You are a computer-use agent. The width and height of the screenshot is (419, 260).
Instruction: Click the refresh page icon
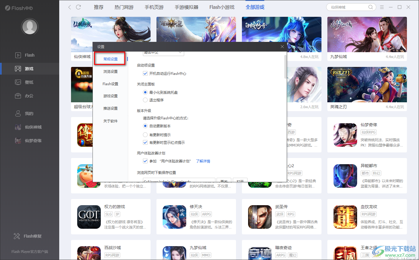[78, 7]
